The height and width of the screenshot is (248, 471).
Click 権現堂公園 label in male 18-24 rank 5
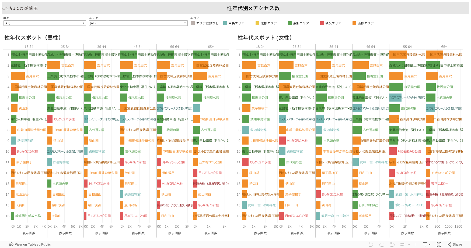click(27, 98)
